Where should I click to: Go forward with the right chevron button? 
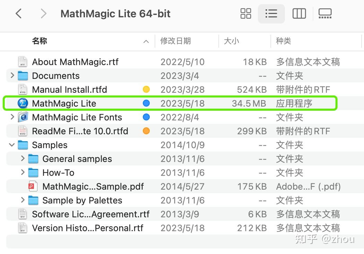point(43,13)
